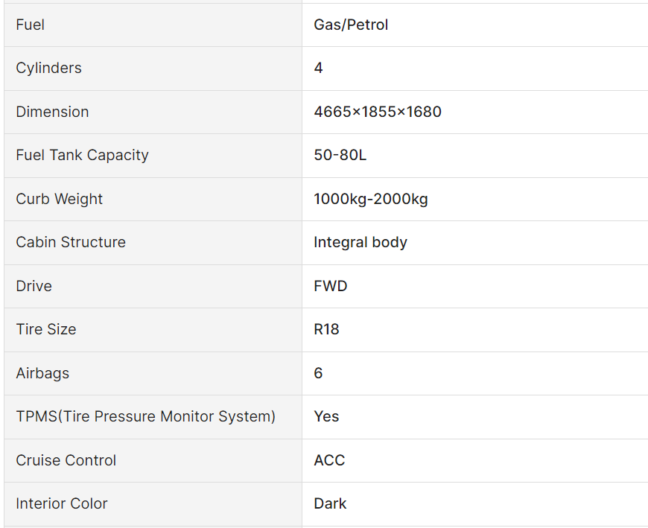This screenshot has width=648, height=528.
Task: Select the 50-80L value
Action: pos(340,156)
